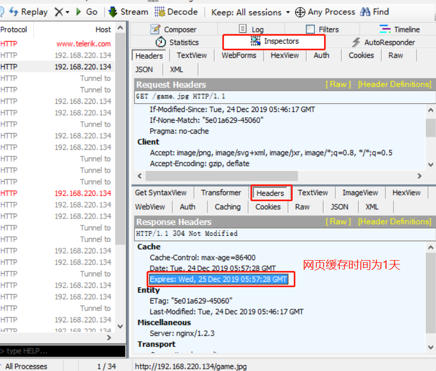This screenshot has height=371, width=436.
Task: Select the WebView response tab
Action: click(x=150, y=207)
